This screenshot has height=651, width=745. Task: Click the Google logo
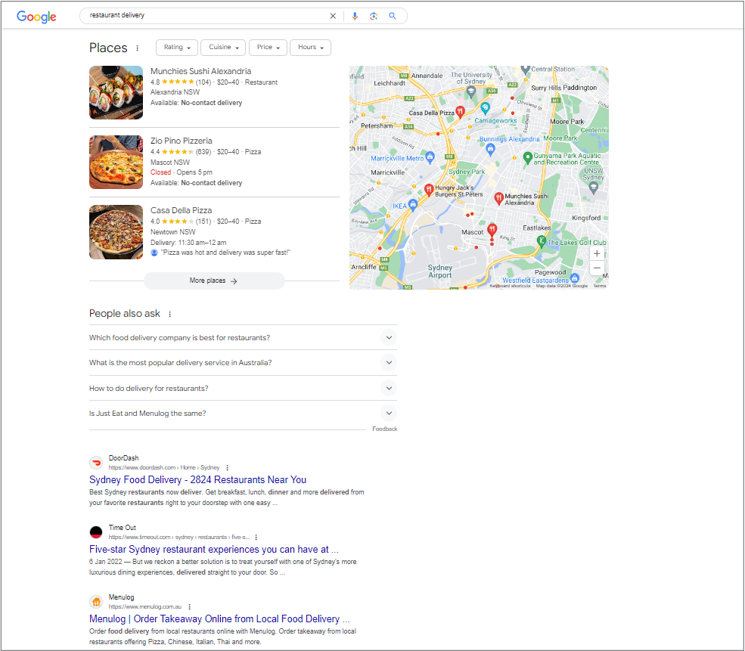36,17
